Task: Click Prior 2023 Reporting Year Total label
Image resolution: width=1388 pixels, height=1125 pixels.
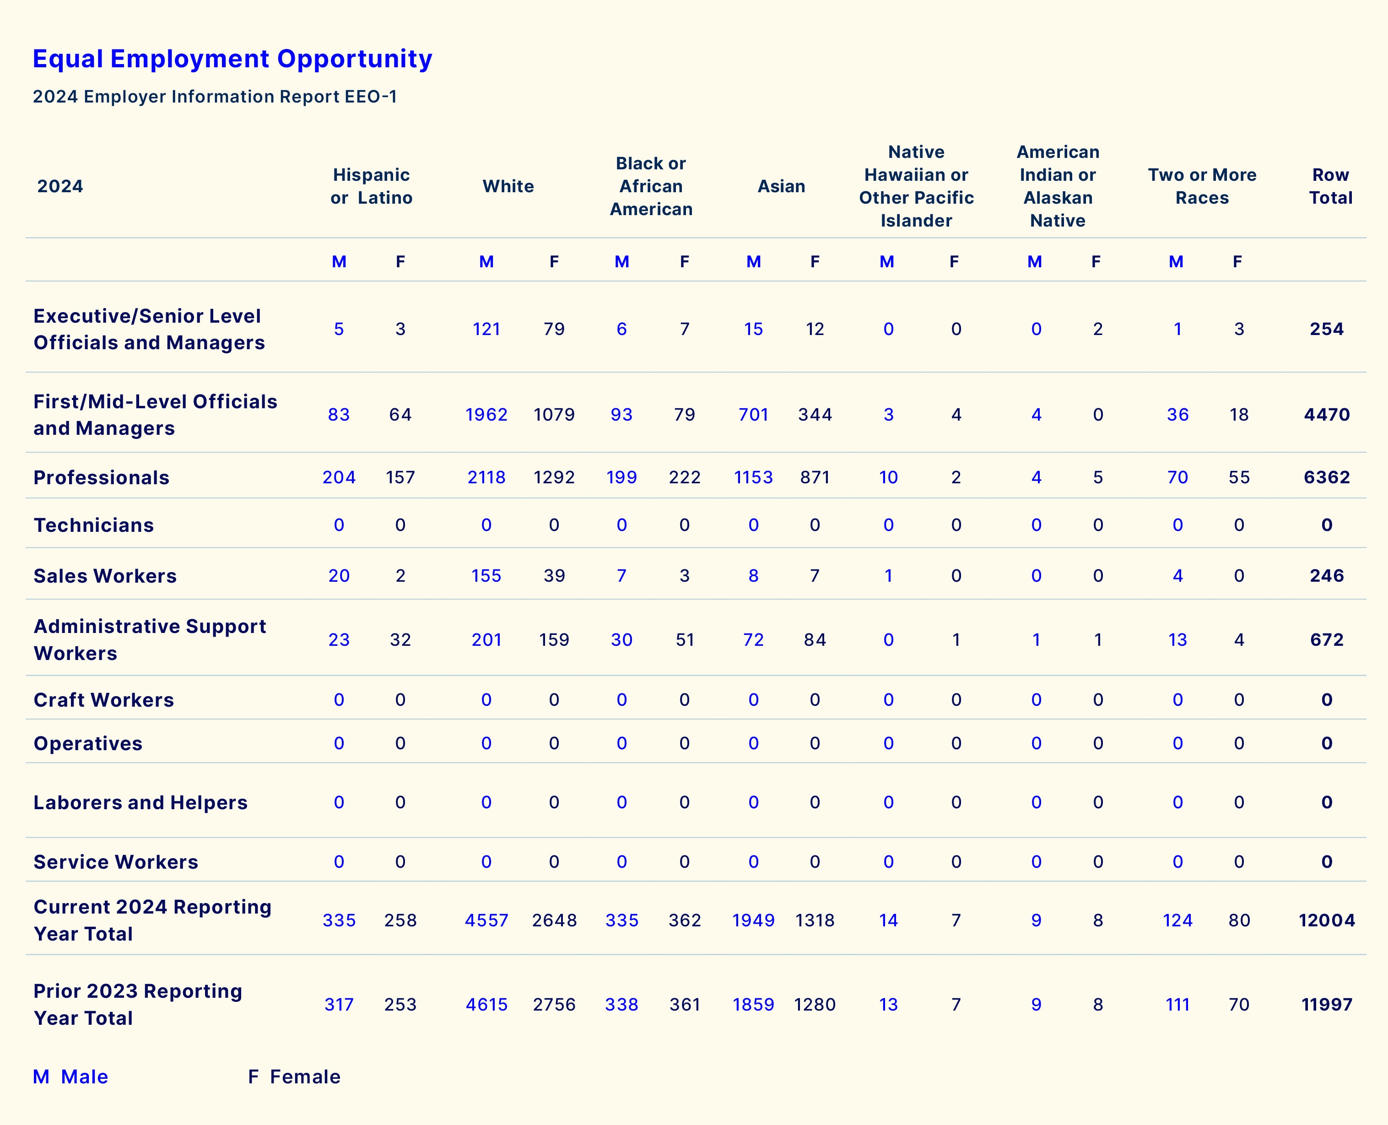Action: (x=137, y=1005)
